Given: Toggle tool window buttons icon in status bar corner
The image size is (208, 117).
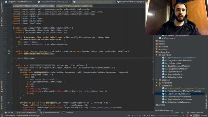Looking at the screenshot, I should coord(2,116).
